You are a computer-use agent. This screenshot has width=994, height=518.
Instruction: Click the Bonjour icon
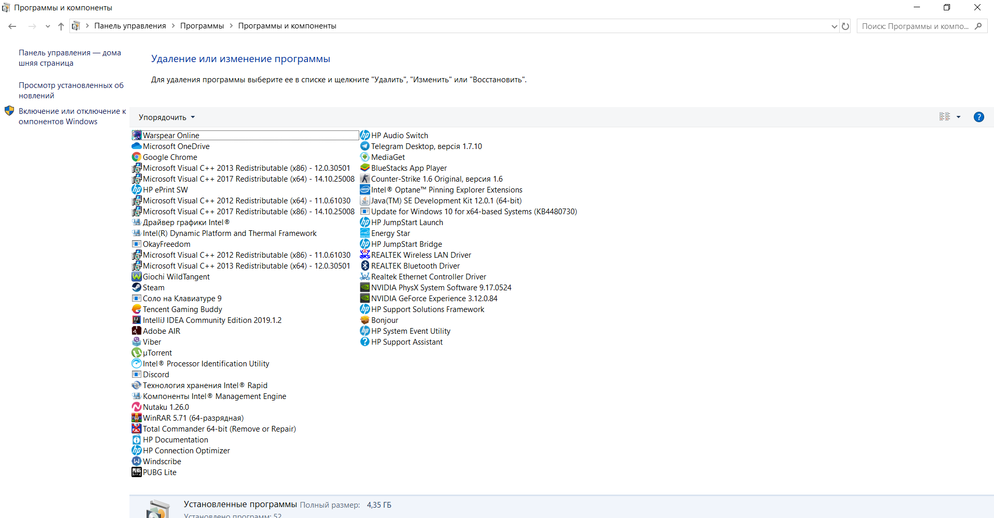click(365, 320)
